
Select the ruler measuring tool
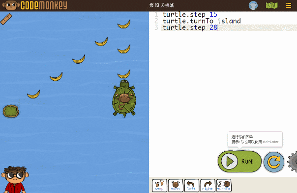click(6, 19)
